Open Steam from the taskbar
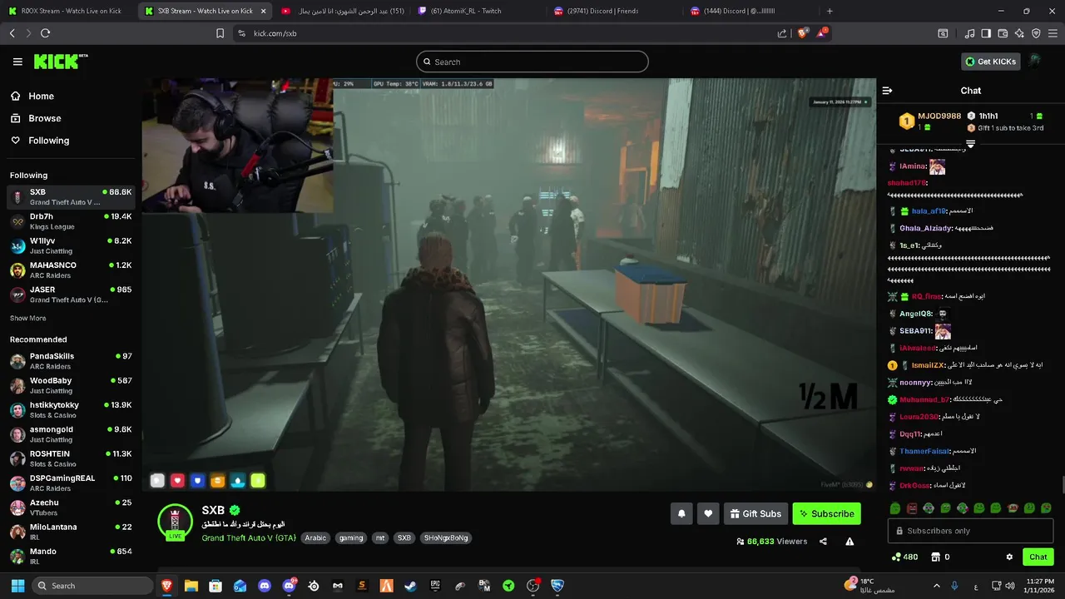This screenshot has height=599, width=1065. tap(410, 586)
